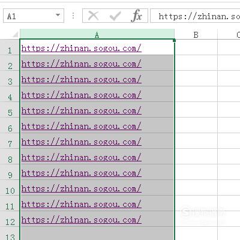Select row 10 header

(x=10, y=188)
